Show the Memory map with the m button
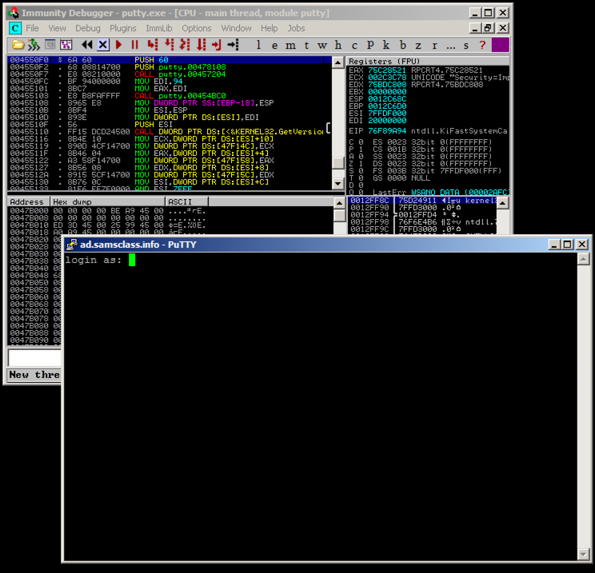Viewport: 595px width, 573px height. pos(290,46)
